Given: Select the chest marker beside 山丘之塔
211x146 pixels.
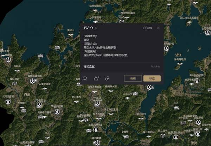Looking at the screenshot, I should (x=135, y=94).
